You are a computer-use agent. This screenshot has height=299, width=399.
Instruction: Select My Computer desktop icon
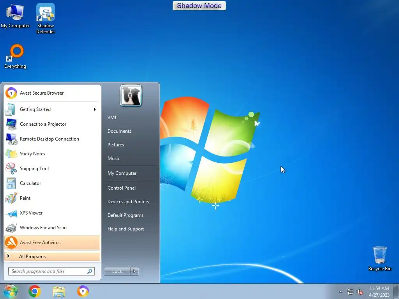15,16
